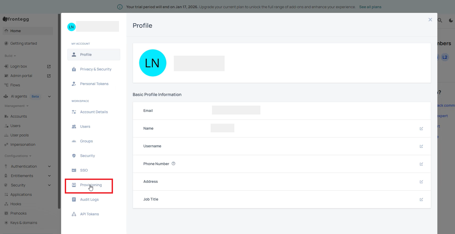Open Profile in My Account menu
The image size is (455, 234).
coord(94,55)
